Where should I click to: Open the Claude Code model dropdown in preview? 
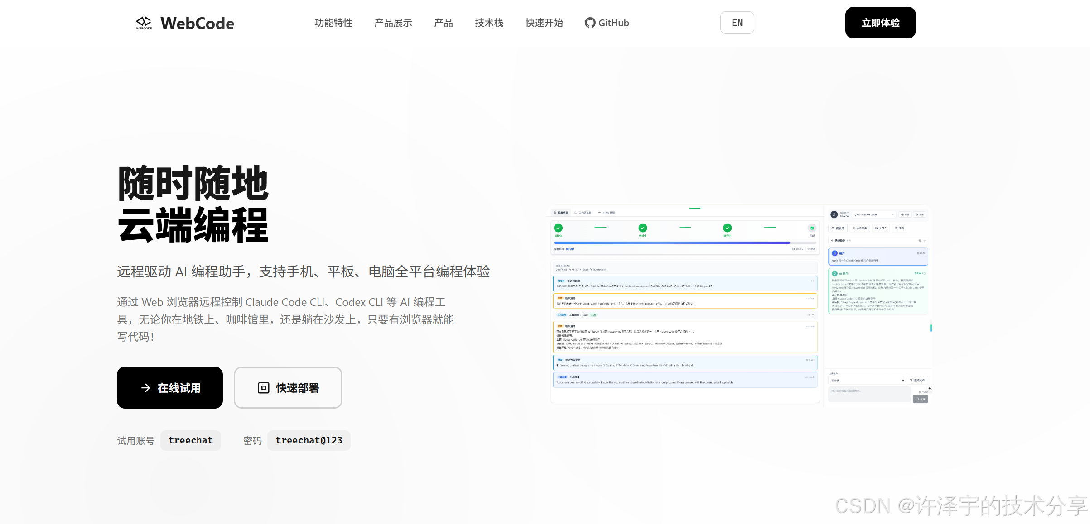[x=874, y=214]
